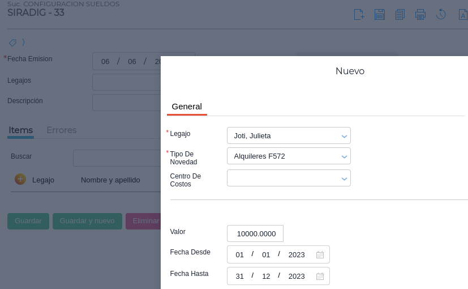Click the orange plus add-item icon
The width and height of the screenshot is (468, 289).
[x=20, y=179]
